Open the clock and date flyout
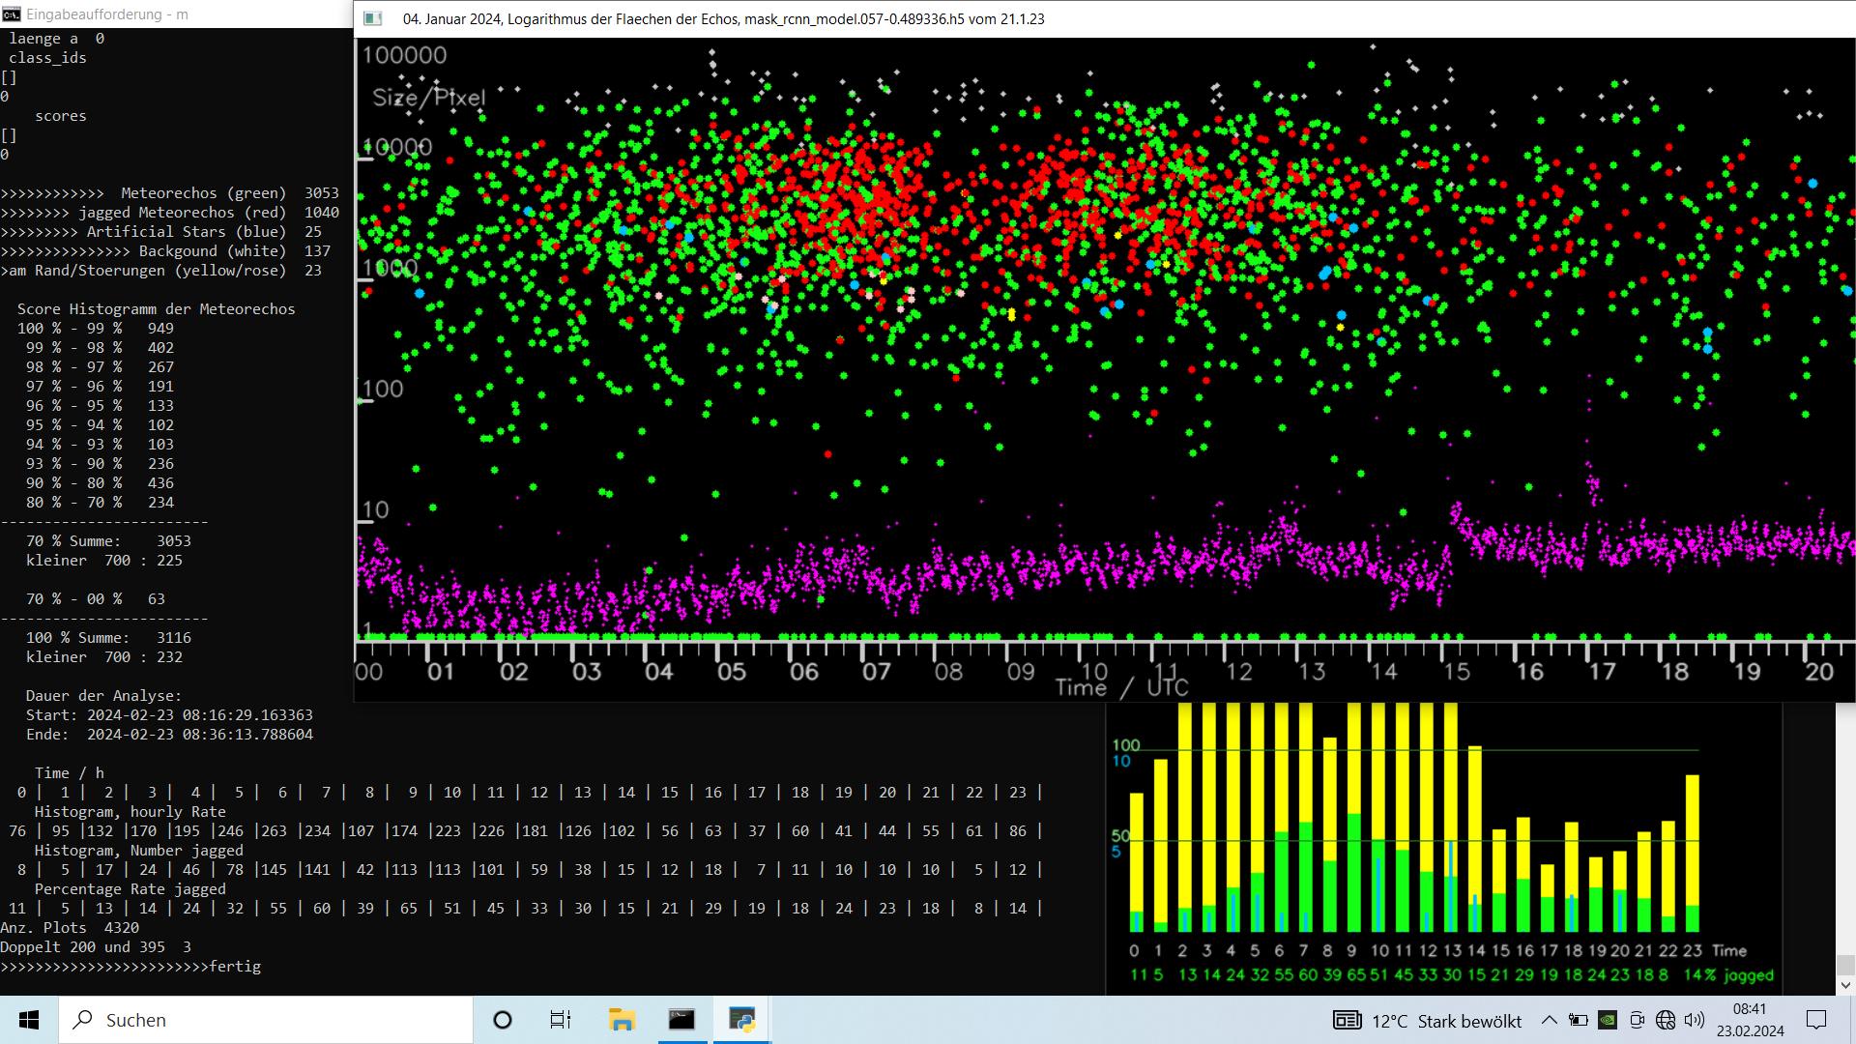 (x=1750, y=1020)
